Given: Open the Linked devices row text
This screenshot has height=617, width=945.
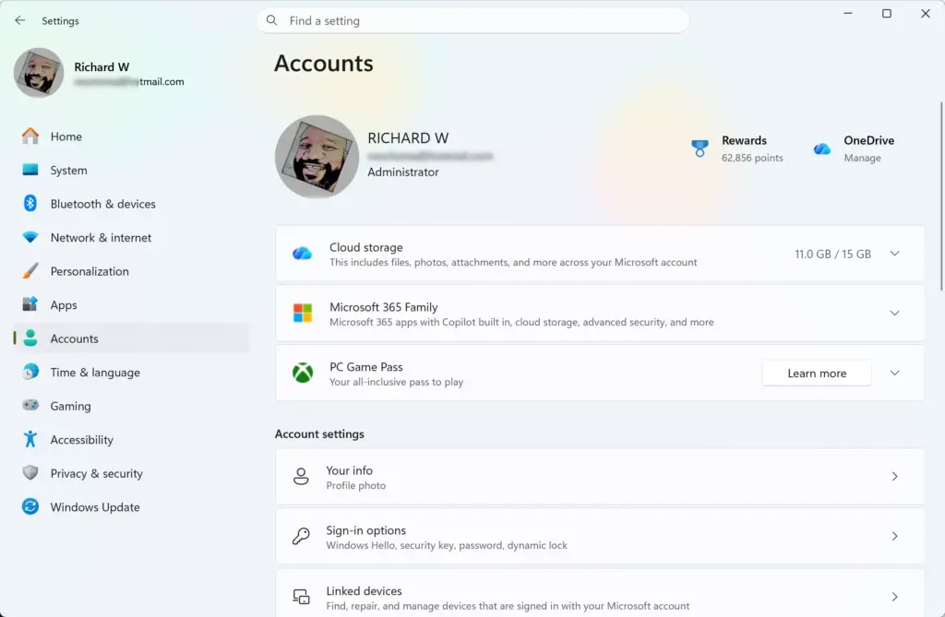Looking at the screenshot, I should pyautogui.click(x=508, y=599).
